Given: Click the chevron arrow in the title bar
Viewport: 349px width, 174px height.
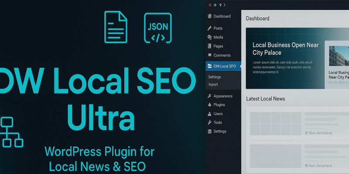Looking at the screenshot, I should (224, 5).
